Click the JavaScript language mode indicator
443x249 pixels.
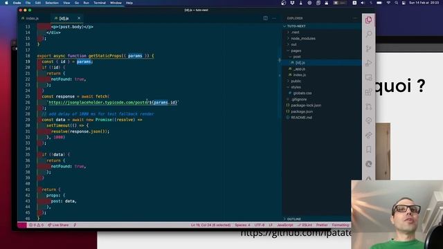(284, 225)
